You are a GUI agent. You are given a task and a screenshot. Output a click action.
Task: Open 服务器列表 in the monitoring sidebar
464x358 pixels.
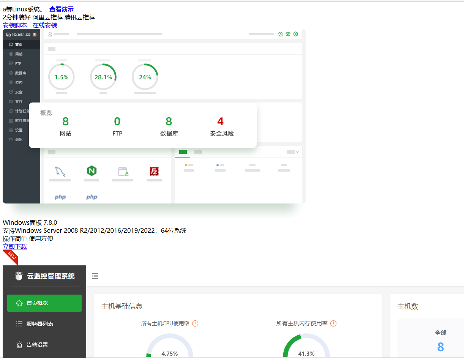click(x=44, y=324)
